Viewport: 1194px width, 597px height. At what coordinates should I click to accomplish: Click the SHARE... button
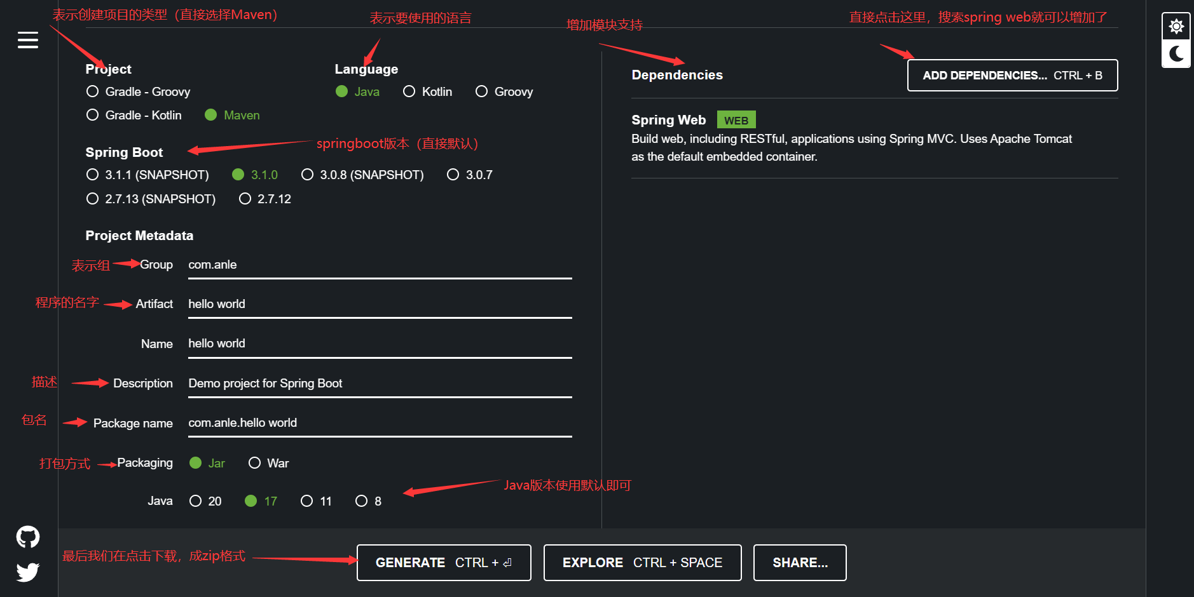coord(800,563)
